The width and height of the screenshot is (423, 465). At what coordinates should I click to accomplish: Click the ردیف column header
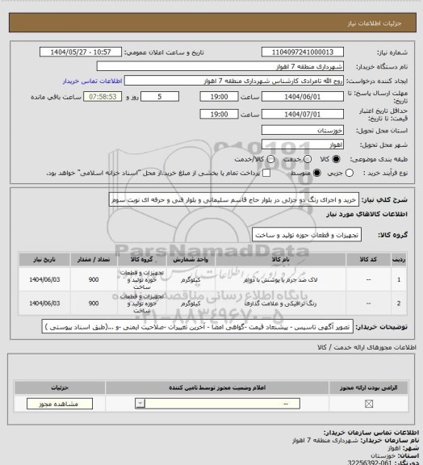399,259
